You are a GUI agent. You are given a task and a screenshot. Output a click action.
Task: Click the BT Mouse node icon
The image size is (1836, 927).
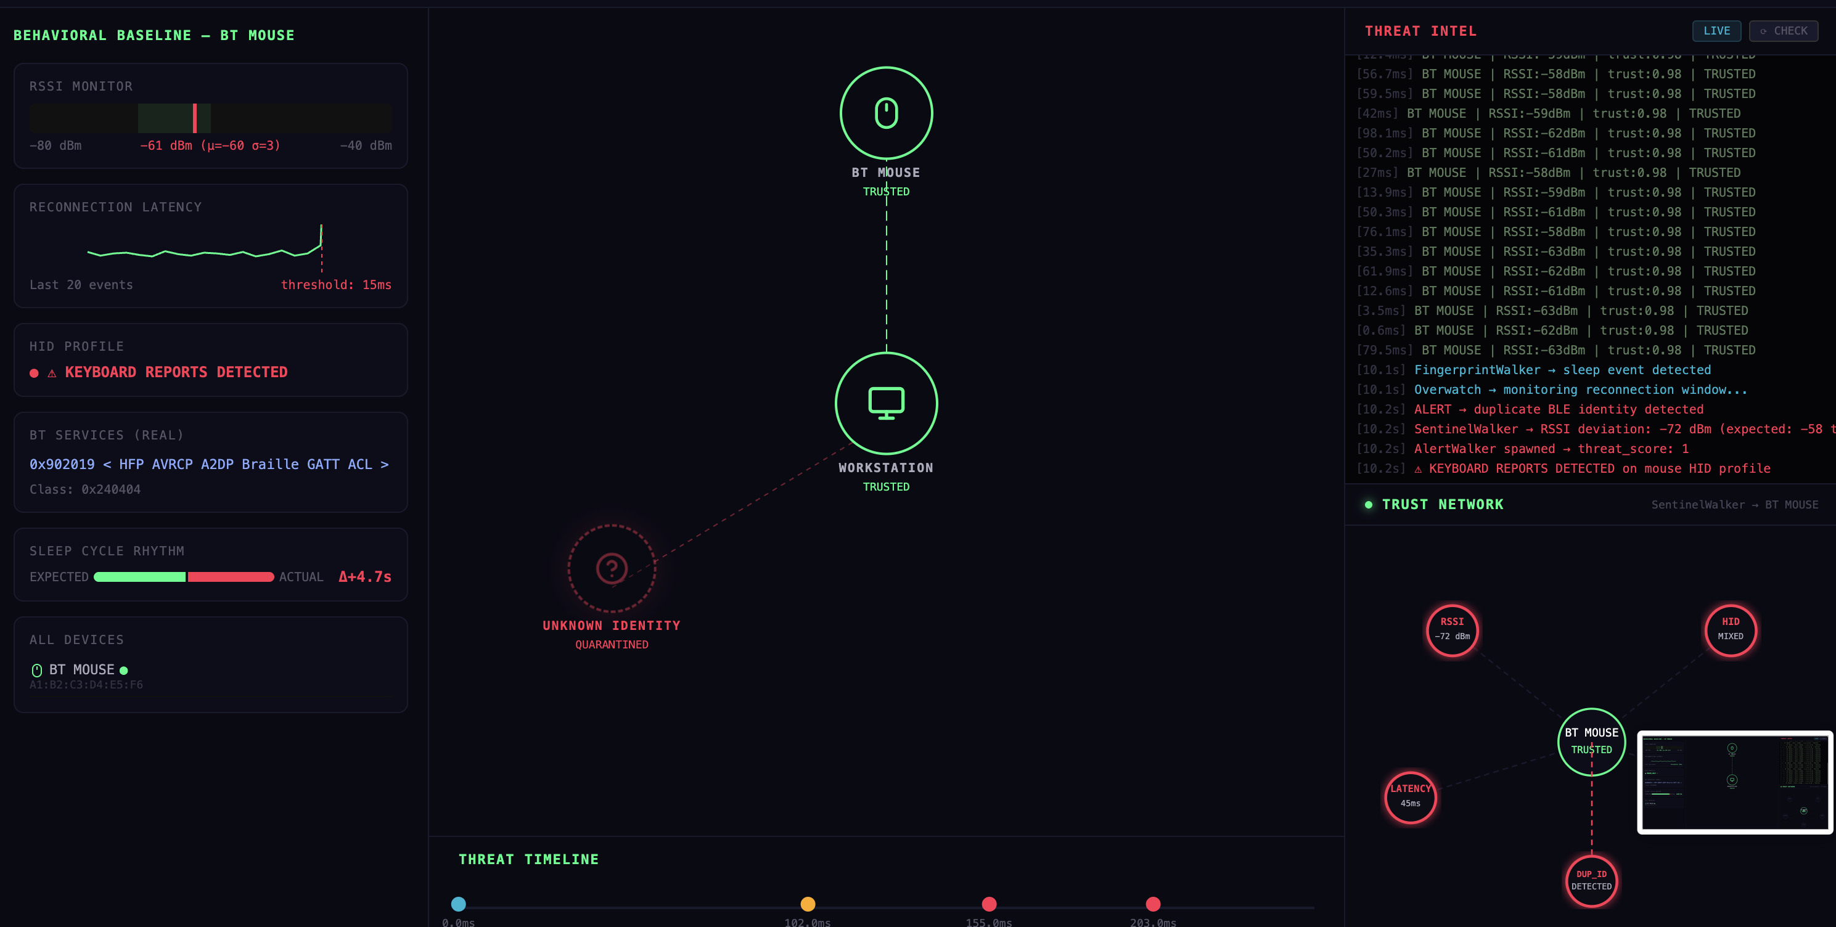click(886, 113)
